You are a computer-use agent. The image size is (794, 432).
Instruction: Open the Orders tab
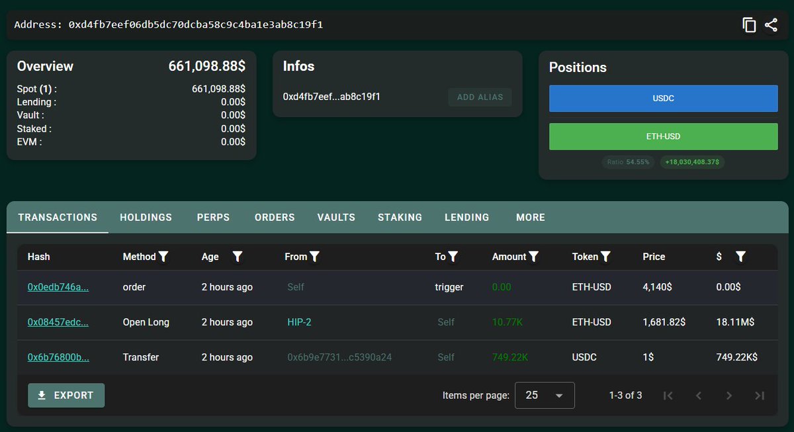pyautogui.click(x=275, y=217)
